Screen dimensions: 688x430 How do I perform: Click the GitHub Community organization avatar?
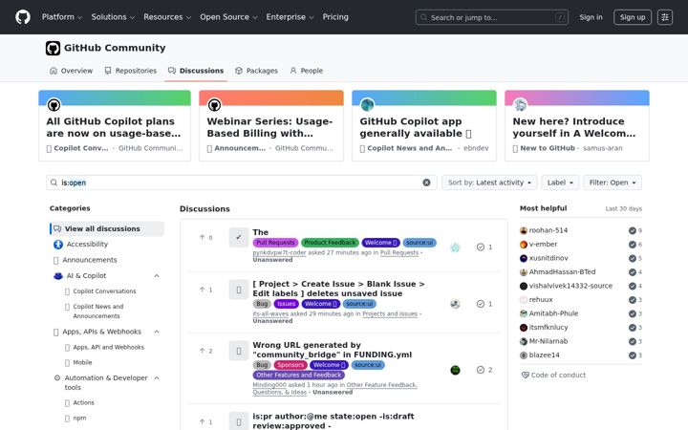(53, 48)
